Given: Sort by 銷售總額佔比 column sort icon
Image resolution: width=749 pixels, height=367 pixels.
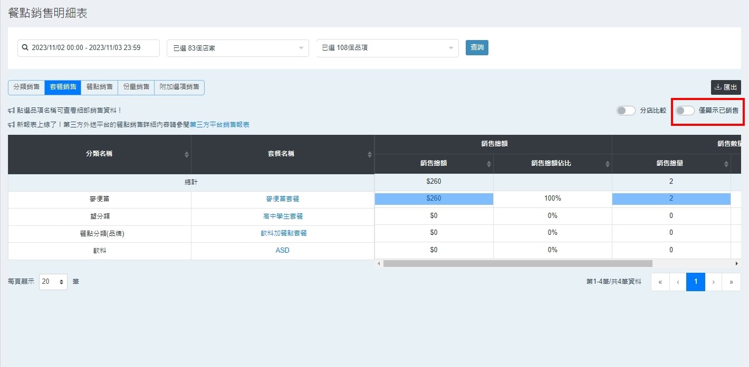Looking at the screenshot, I should point(607,164).
